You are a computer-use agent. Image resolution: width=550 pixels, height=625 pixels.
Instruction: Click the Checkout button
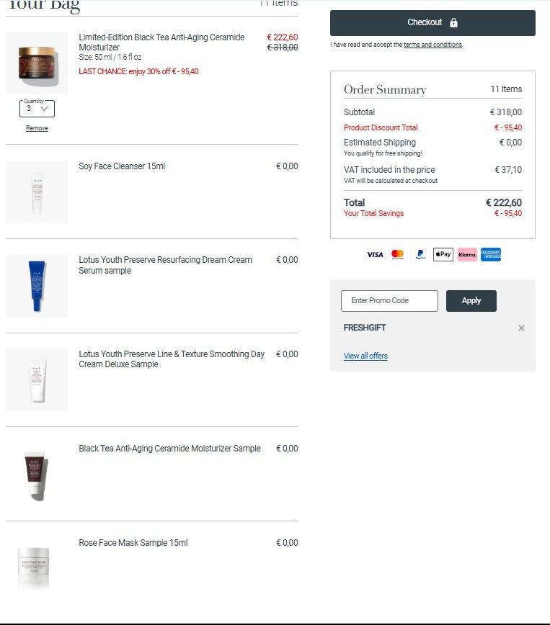click(x=433, y=23)
